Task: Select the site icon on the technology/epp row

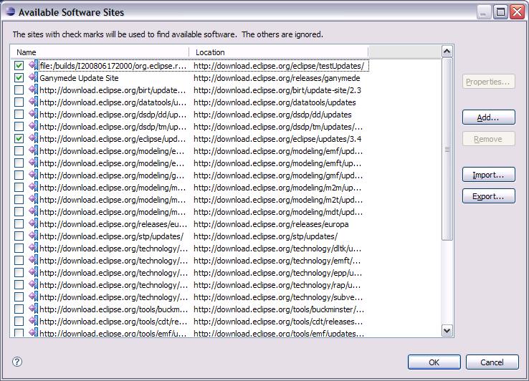Action: (x=34, y=272)
